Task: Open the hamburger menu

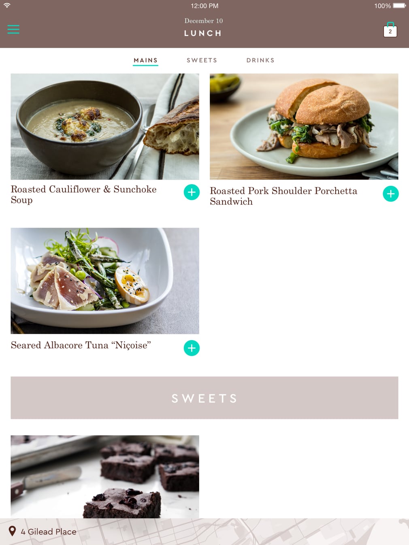Action: pyautogui.click(x=13, y=29)
